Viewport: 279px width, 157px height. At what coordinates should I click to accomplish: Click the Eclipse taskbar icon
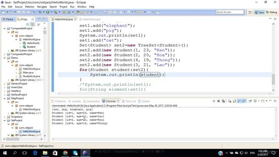[x=85, y=153]
